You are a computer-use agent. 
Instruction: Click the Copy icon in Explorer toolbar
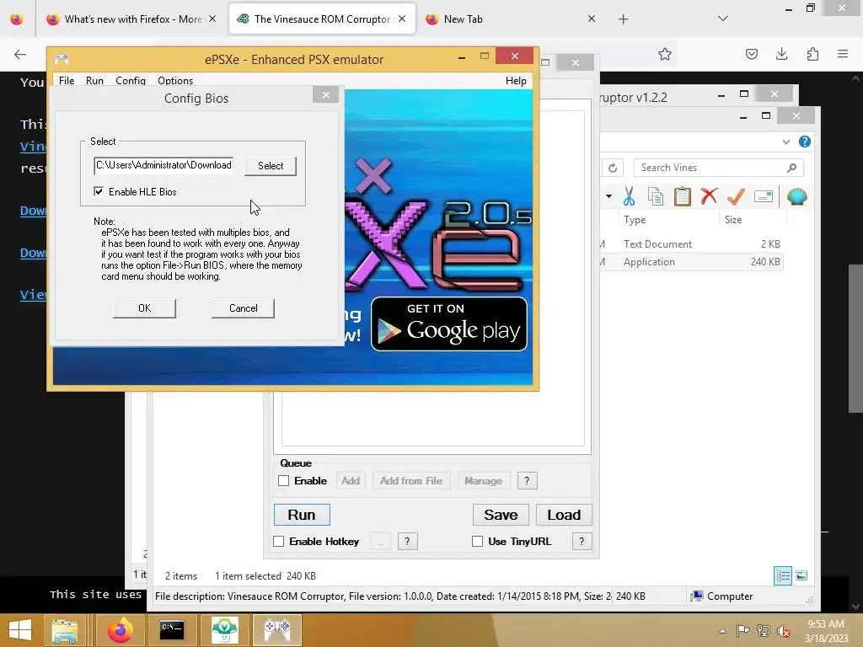click(656, 196)
